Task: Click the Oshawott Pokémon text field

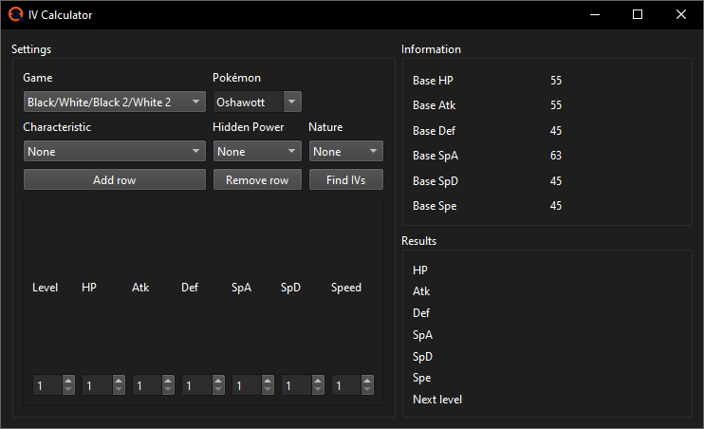Action: coord(249,102)
